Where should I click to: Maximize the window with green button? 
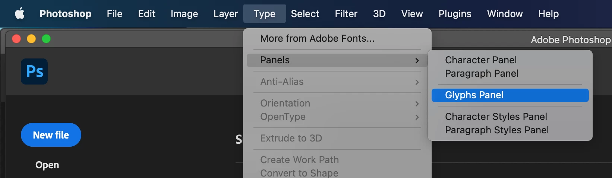pyautogui.click(x=46, y=39)
